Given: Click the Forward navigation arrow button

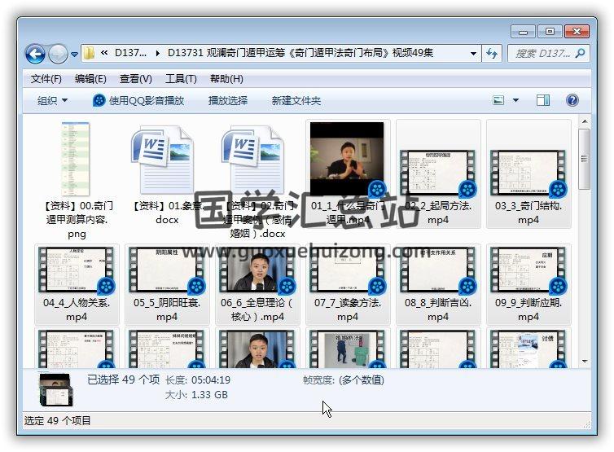Looking at the screenshot, I should point(58,55).
